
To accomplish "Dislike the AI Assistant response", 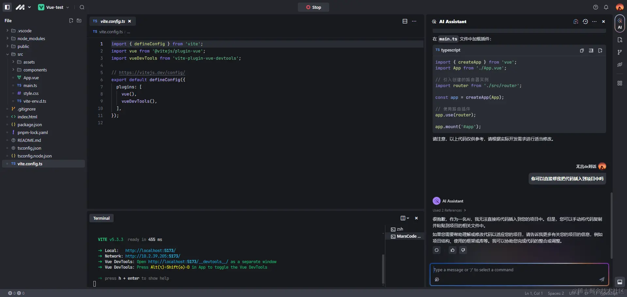I will click(x=463, y=250).
